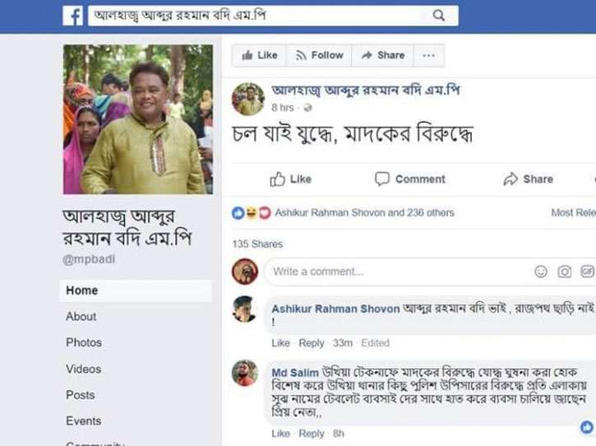Follow this page
The width and height of the screenshot is (596, 446).
click(x=319, y=56)
